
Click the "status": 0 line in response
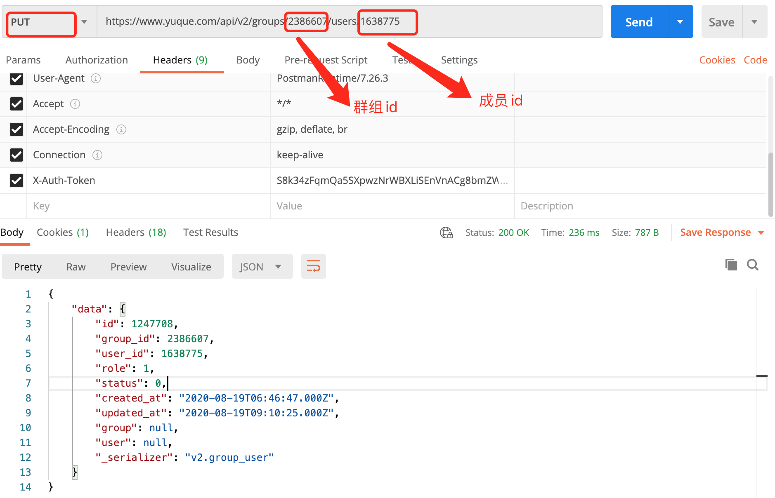tap(130, 383)
